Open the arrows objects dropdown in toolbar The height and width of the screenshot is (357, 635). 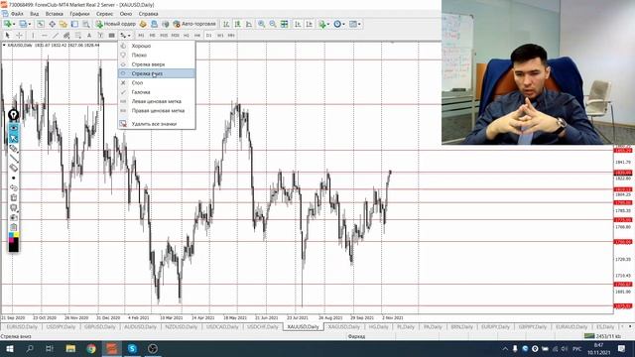point(129,36)
